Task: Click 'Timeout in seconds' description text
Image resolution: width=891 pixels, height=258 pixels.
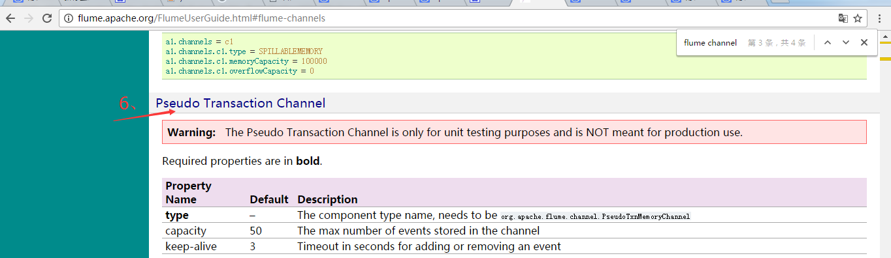Action: point(429,246)
